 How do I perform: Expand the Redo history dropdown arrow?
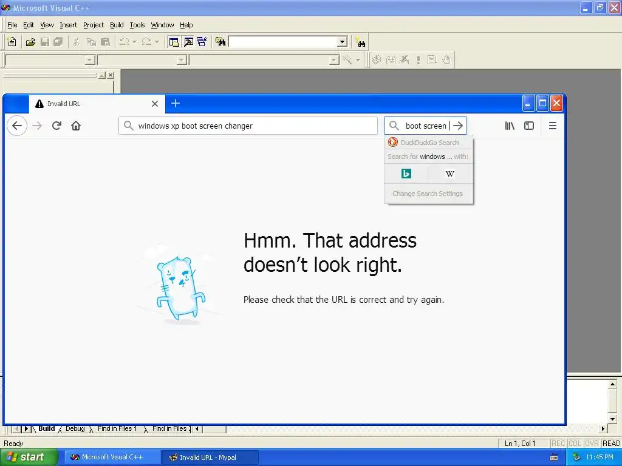click(157, 42)
